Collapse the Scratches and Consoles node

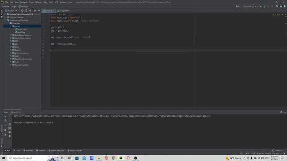point(5,20)
